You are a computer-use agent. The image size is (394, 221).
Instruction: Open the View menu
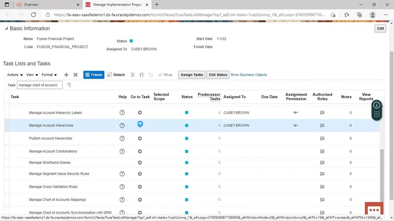coord(32,75)
